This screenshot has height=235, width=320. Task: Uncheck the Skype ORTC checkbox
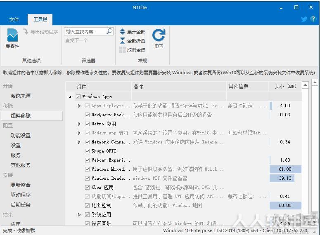click(87, 151)
